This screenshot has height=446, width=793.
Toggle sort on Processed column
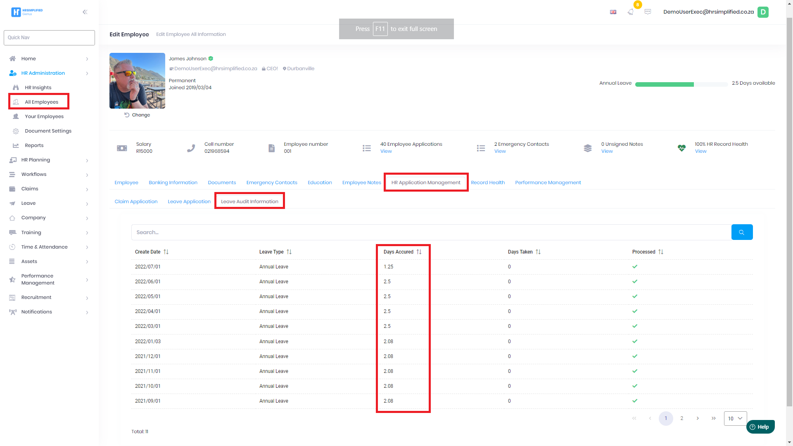point(660,252)
